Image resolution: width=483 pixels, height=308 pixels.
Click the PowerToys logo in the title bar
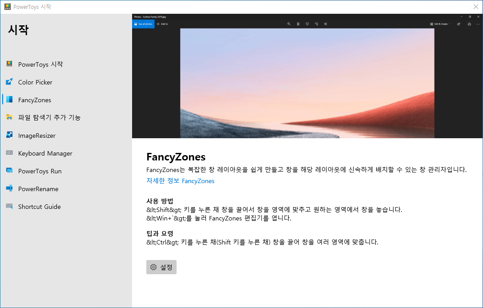[8, 7]
